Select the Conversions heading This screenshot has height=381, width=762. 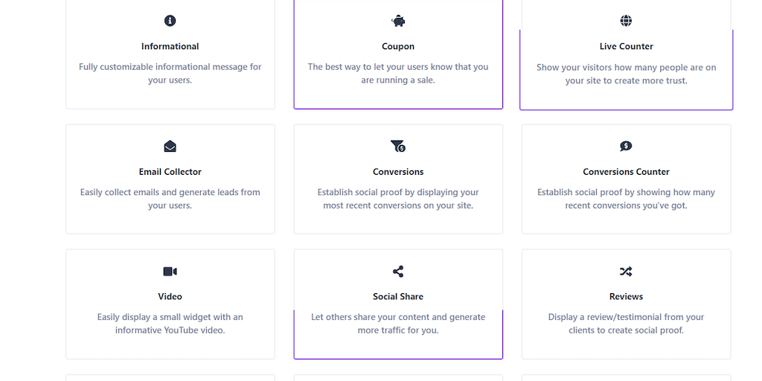click(x=398, y=172)
